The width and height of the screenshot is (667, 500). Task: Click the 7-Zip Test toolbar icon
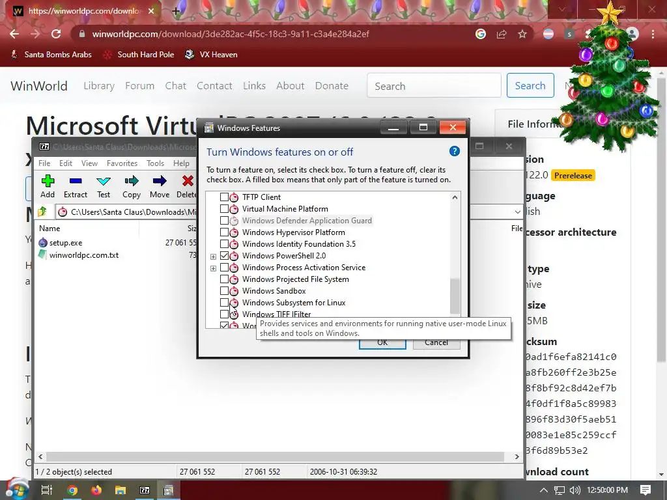coord(104,181)
